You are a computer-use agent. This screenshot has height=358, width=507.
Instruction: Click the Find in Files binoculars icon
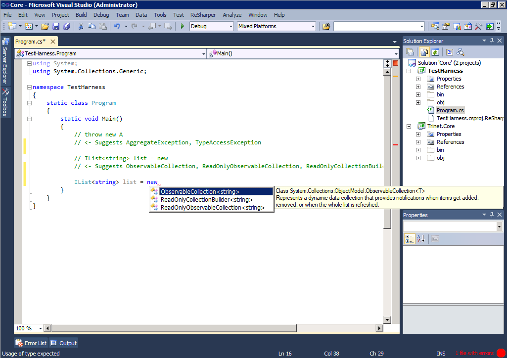pyautogui.click(x=326, y=26)
